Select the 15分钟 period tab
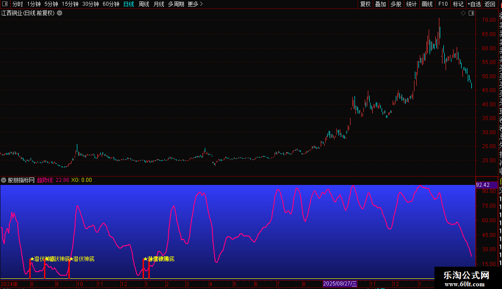Screen dimensions: 502x289 70,4
